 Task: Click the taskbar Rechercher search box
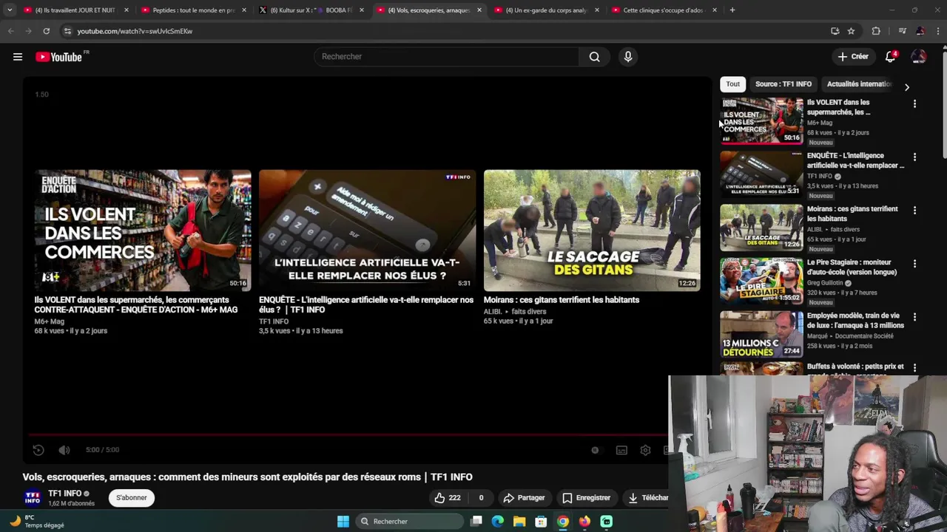point(411,522)
